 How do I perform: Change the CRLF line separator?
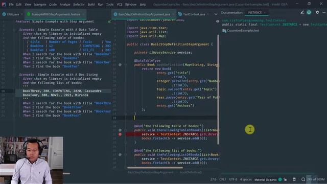(223, 179)
